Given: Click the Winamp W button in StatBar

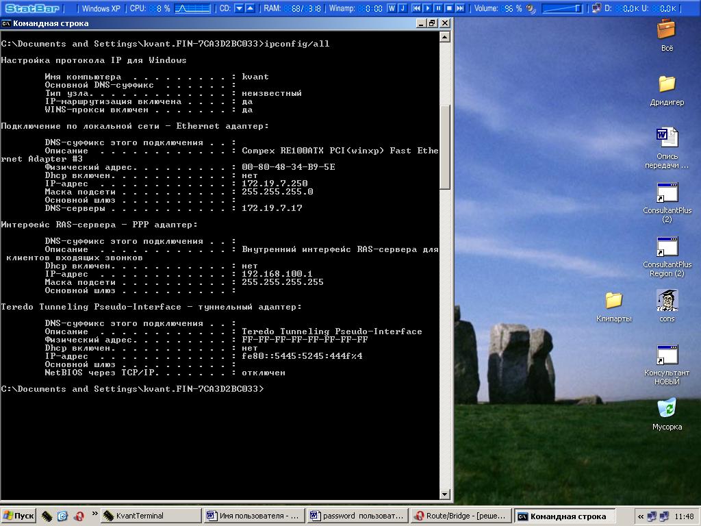Looking at the screenshot, I should point(392,8).
